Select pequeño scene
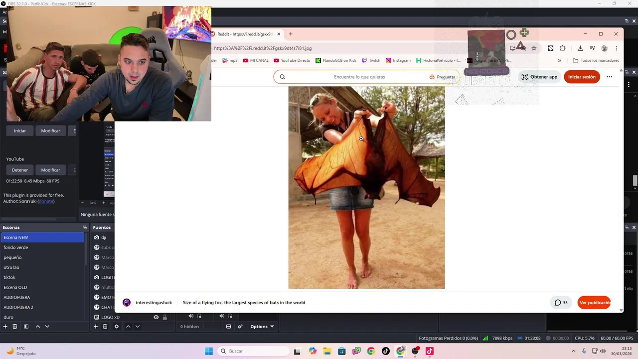 point(42,257)
